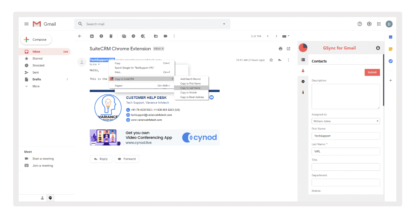415x218 pixels.
Task: Snooze this email with the clock icon
Action: pos(133,36)
